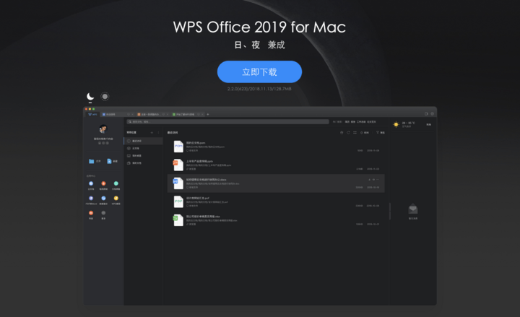Screen dimensions: 520x317
Task: Click the refresh icon above the file list
Action: (348, 133)
